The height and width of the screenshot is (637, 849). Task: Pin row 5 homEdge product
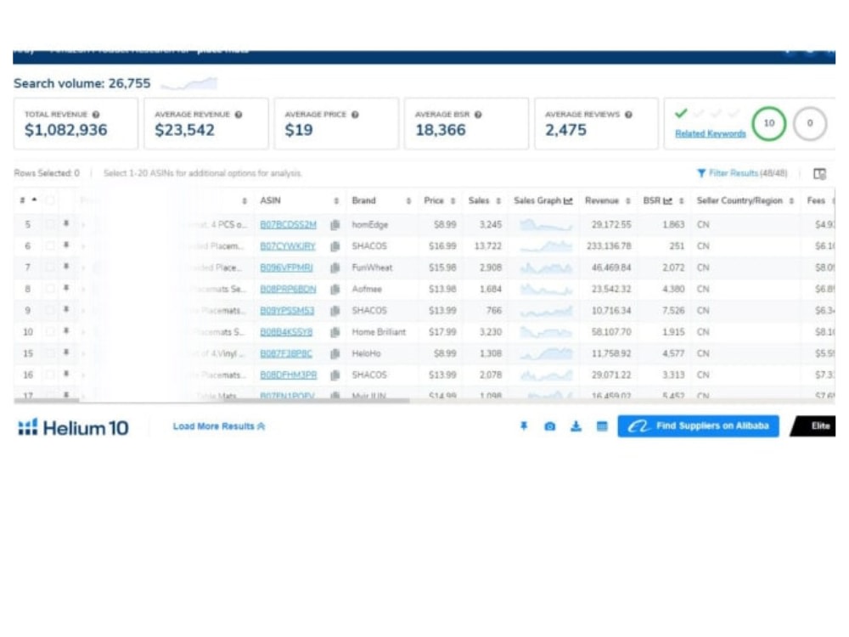pos(66,223)
